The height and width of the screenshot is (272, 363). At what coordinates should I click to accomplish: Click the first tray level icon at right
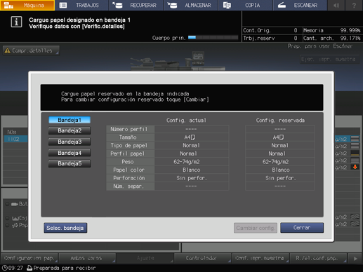click(355, 139)
